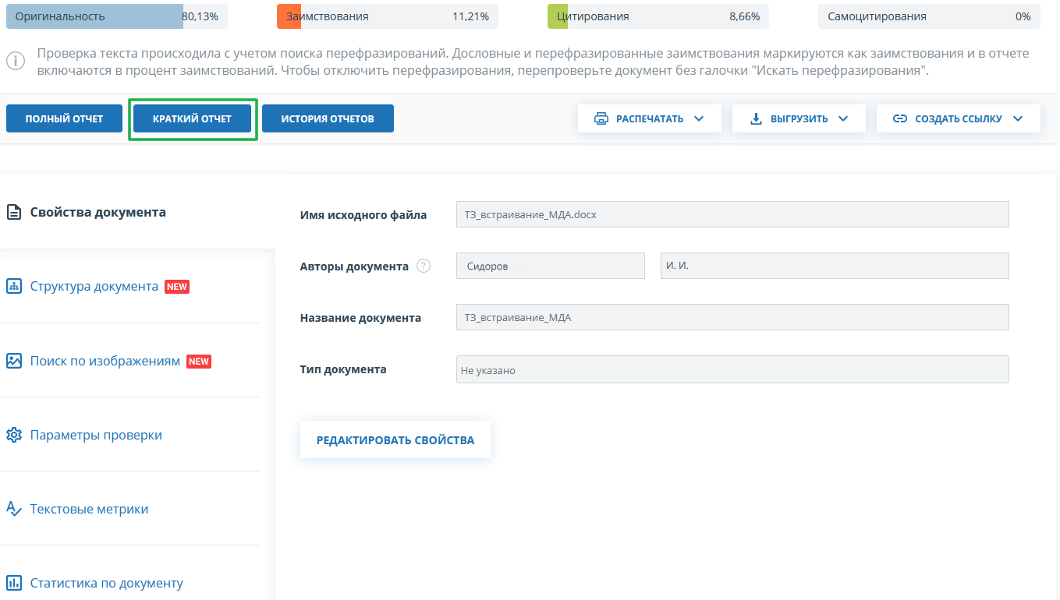The image size is (1060, 600).
Task: Click the Имя исходного файла field
Action: coord(732,214)
